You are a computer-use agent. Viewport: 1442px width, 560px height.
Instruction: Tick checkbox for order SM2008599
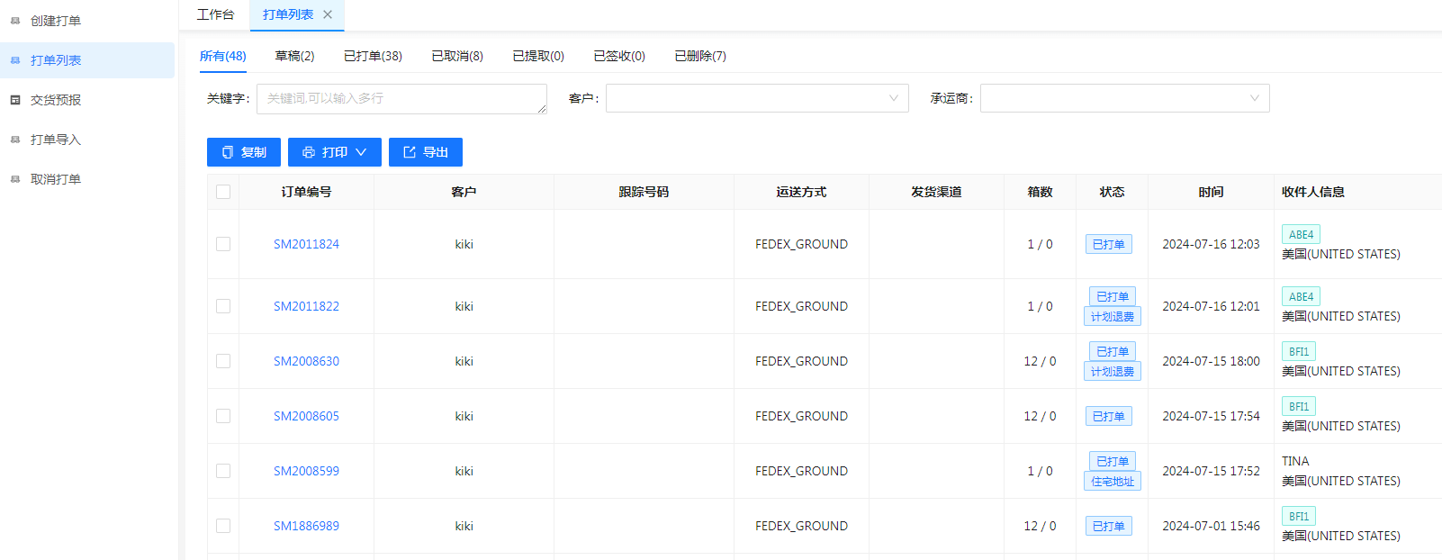click(223, 471)
